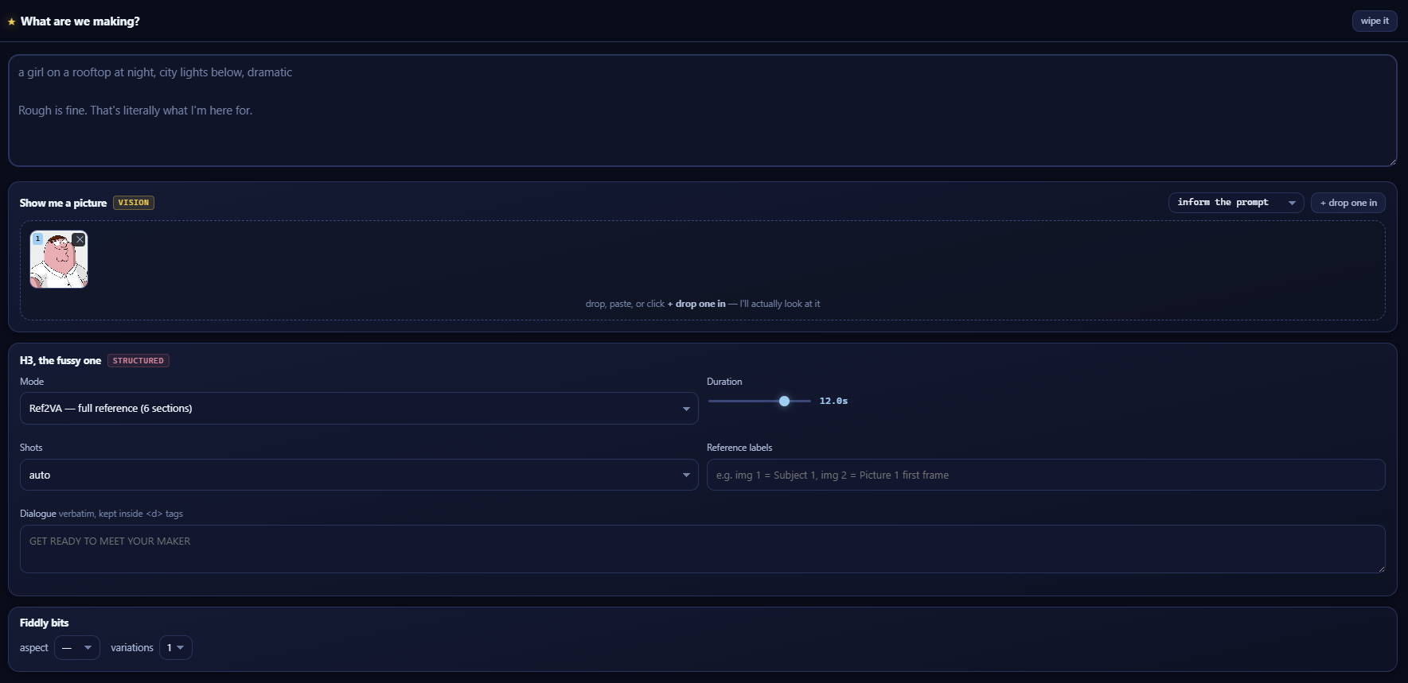Focus the main prompt text area

click(703, 111)
